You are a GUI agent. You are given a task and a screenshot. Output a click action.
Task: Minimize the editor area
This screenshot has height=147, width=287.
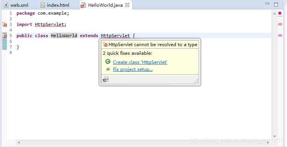click(x=267, y=3)
